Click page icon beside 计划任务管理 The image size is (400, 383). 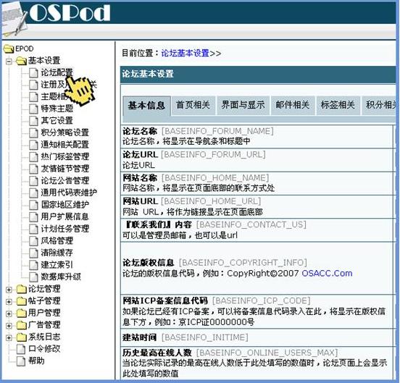coord(33,229)
